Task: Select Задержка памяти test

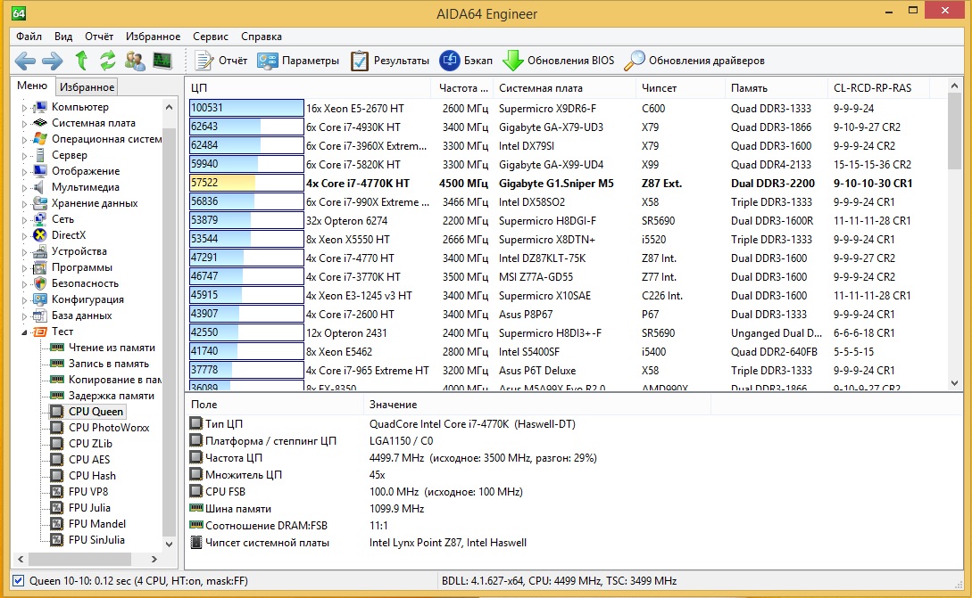Action: coord(111,396)
